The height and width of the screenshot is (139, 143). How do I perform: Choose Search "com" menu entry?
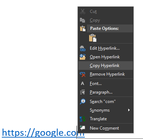(x=106, y=102)
